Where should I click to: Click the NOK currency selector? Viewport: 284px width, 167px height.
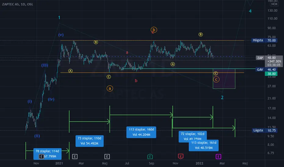point(274,4)
